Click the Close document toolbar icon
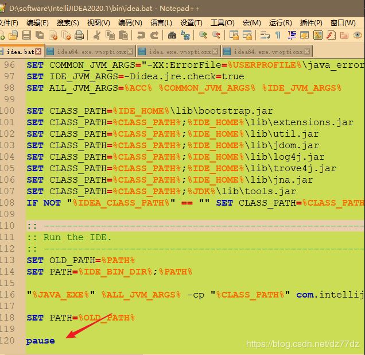The image size is (365, 355). click(53, 36)
